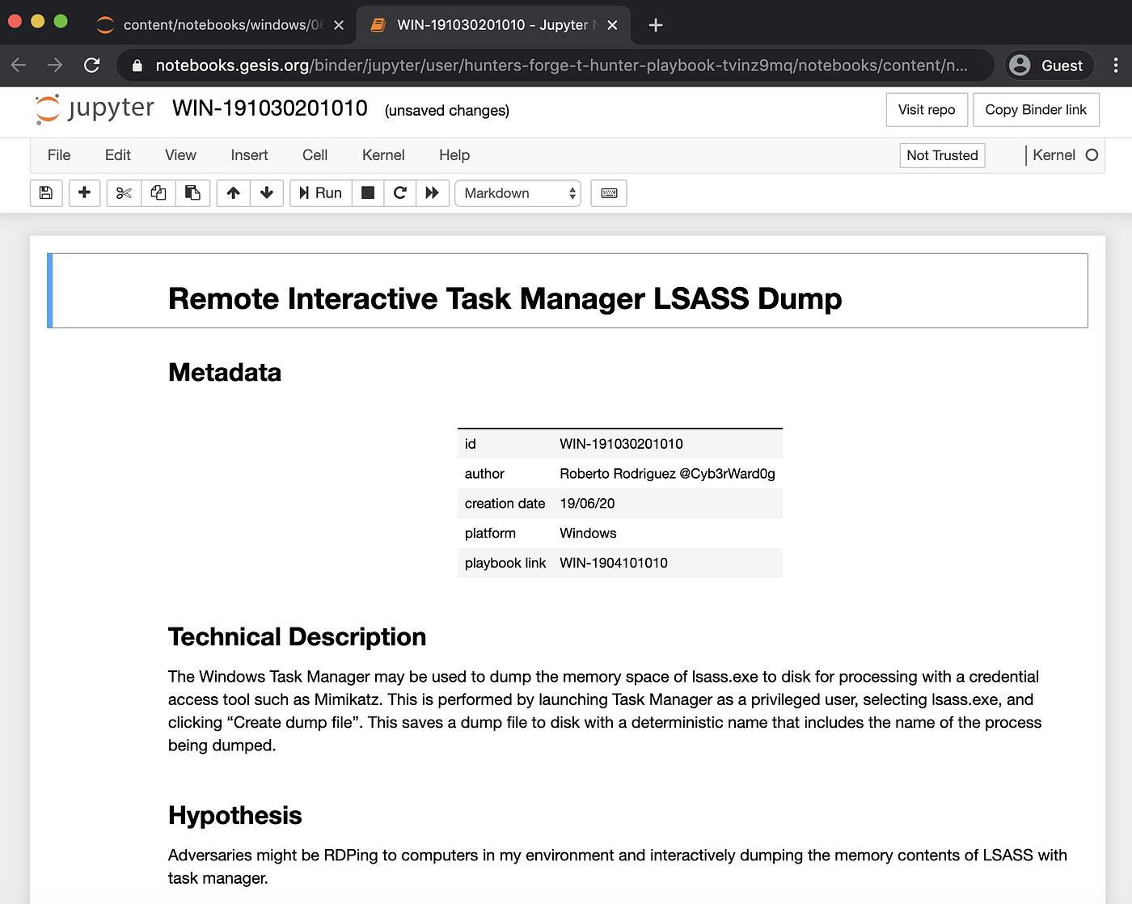
Task: Open the Kernel menu
Action: point(383,155)
